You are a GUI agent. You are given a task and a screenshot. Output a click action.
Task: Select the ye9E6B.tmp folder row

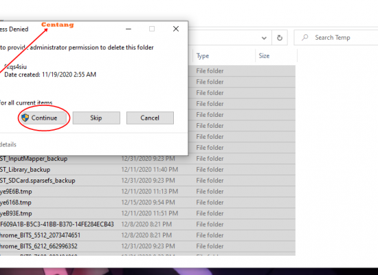pyautogui.click(x=148, y=192)
